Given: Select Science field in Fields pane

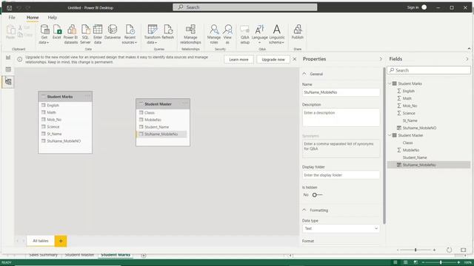Looking at the screenshot, I should 409,113.
